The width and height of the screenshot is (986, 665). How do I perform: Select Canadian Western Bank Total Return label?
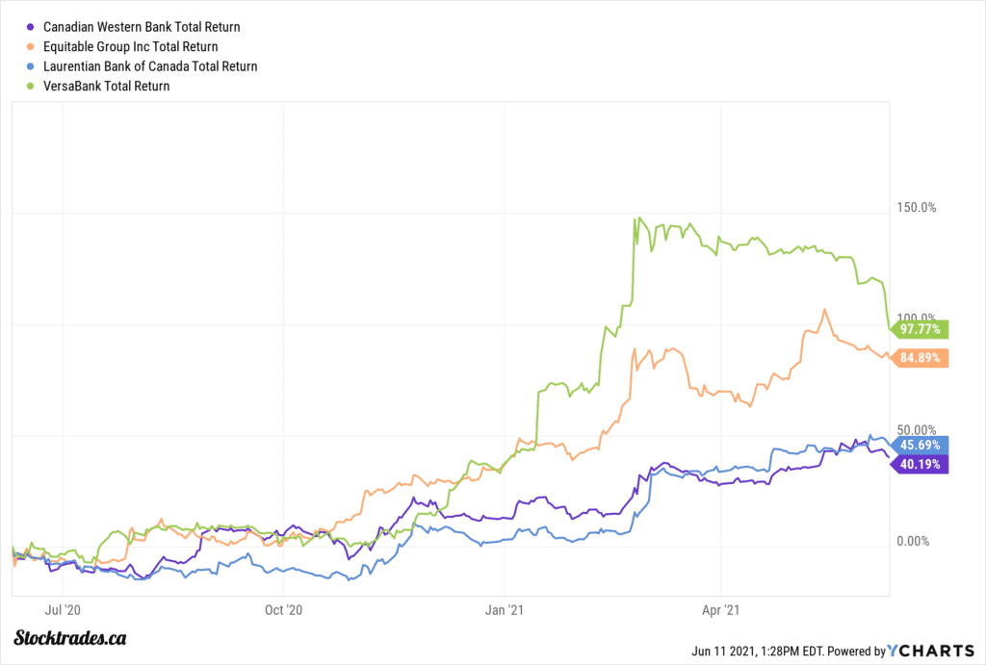[142, 27]
